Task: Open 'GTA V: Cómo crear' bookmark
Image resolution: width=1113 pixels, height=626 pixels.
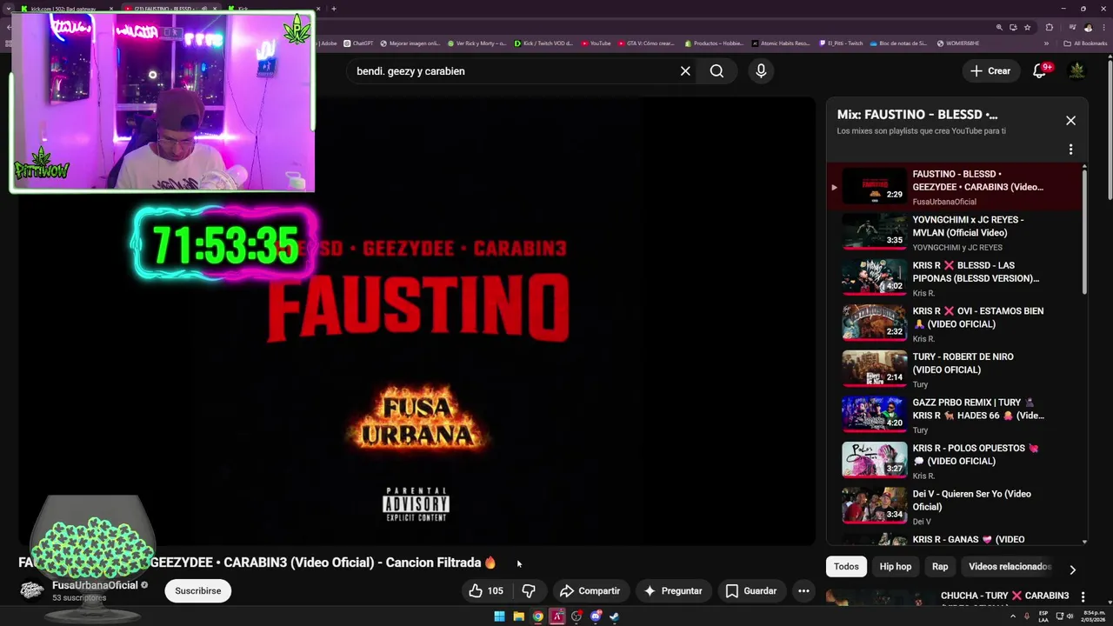Action: click(646, 43)
